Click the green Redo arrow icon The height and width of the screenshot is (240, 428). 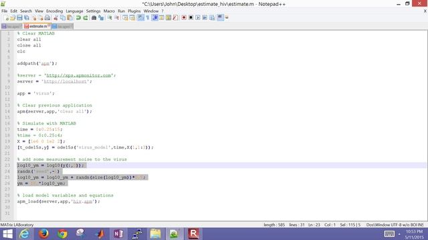pyautogui.click(x=86, y=18)
